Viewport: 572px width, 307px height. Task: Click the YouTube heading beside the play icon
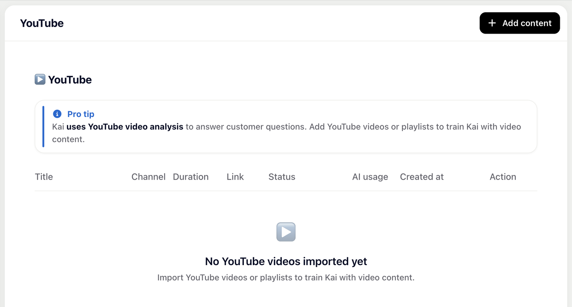coord(70,80)
